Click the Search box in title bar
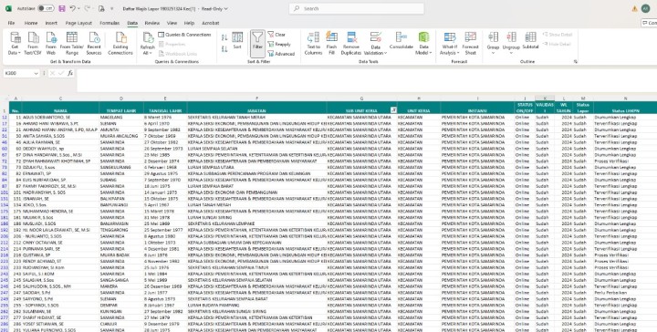The width and height of the screenshot is (657, 332). [x=356, y=8]
